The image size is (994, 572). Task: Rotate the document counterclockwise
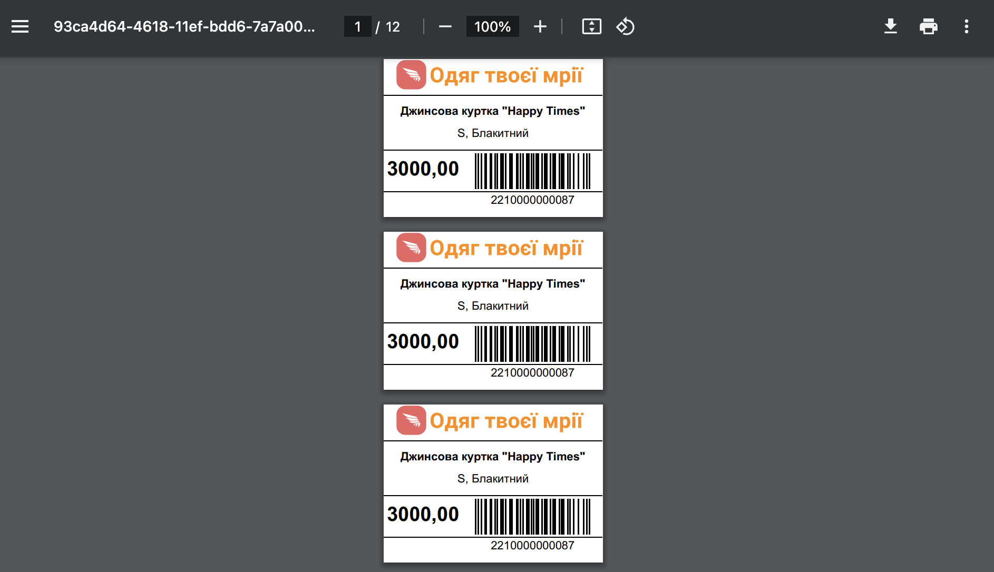625,26
